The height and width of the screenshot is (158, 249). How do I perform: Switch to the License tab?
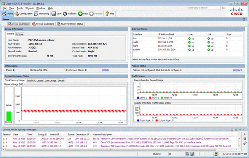[x=20, y=34]
